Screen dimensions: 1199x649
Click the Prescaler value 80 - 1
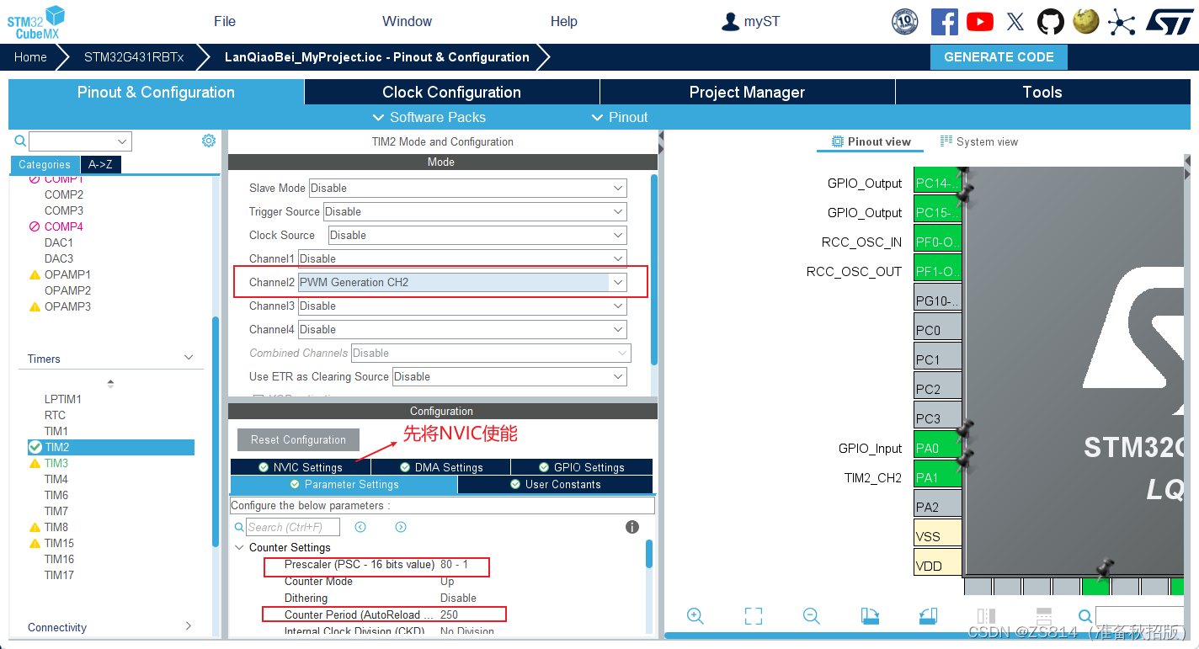pos(454,564)
